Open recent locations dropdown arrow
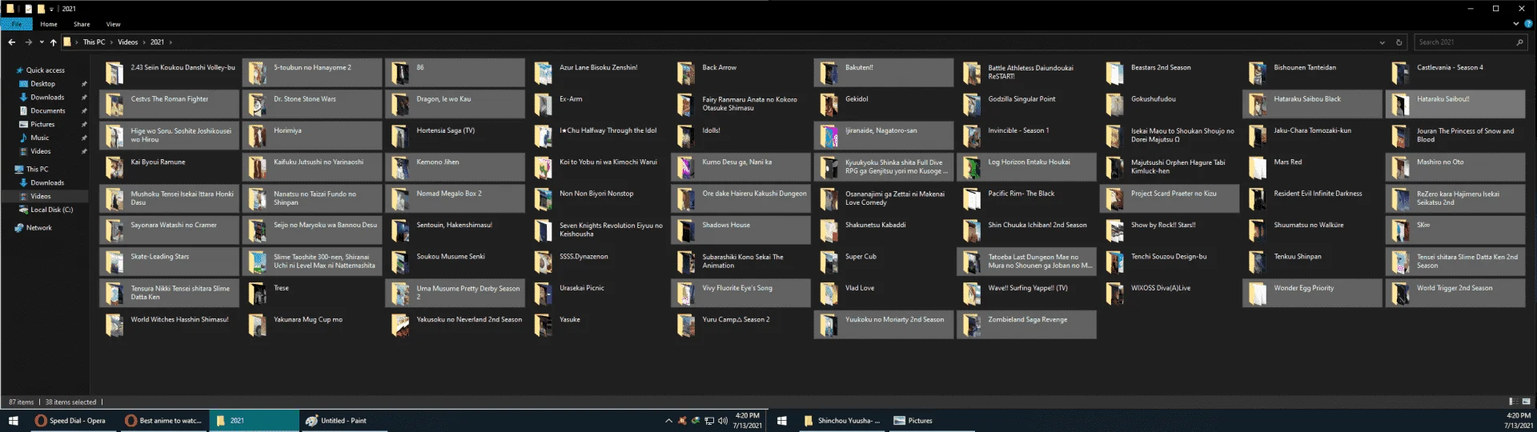Screen dimensions: 1537x432 42,42
